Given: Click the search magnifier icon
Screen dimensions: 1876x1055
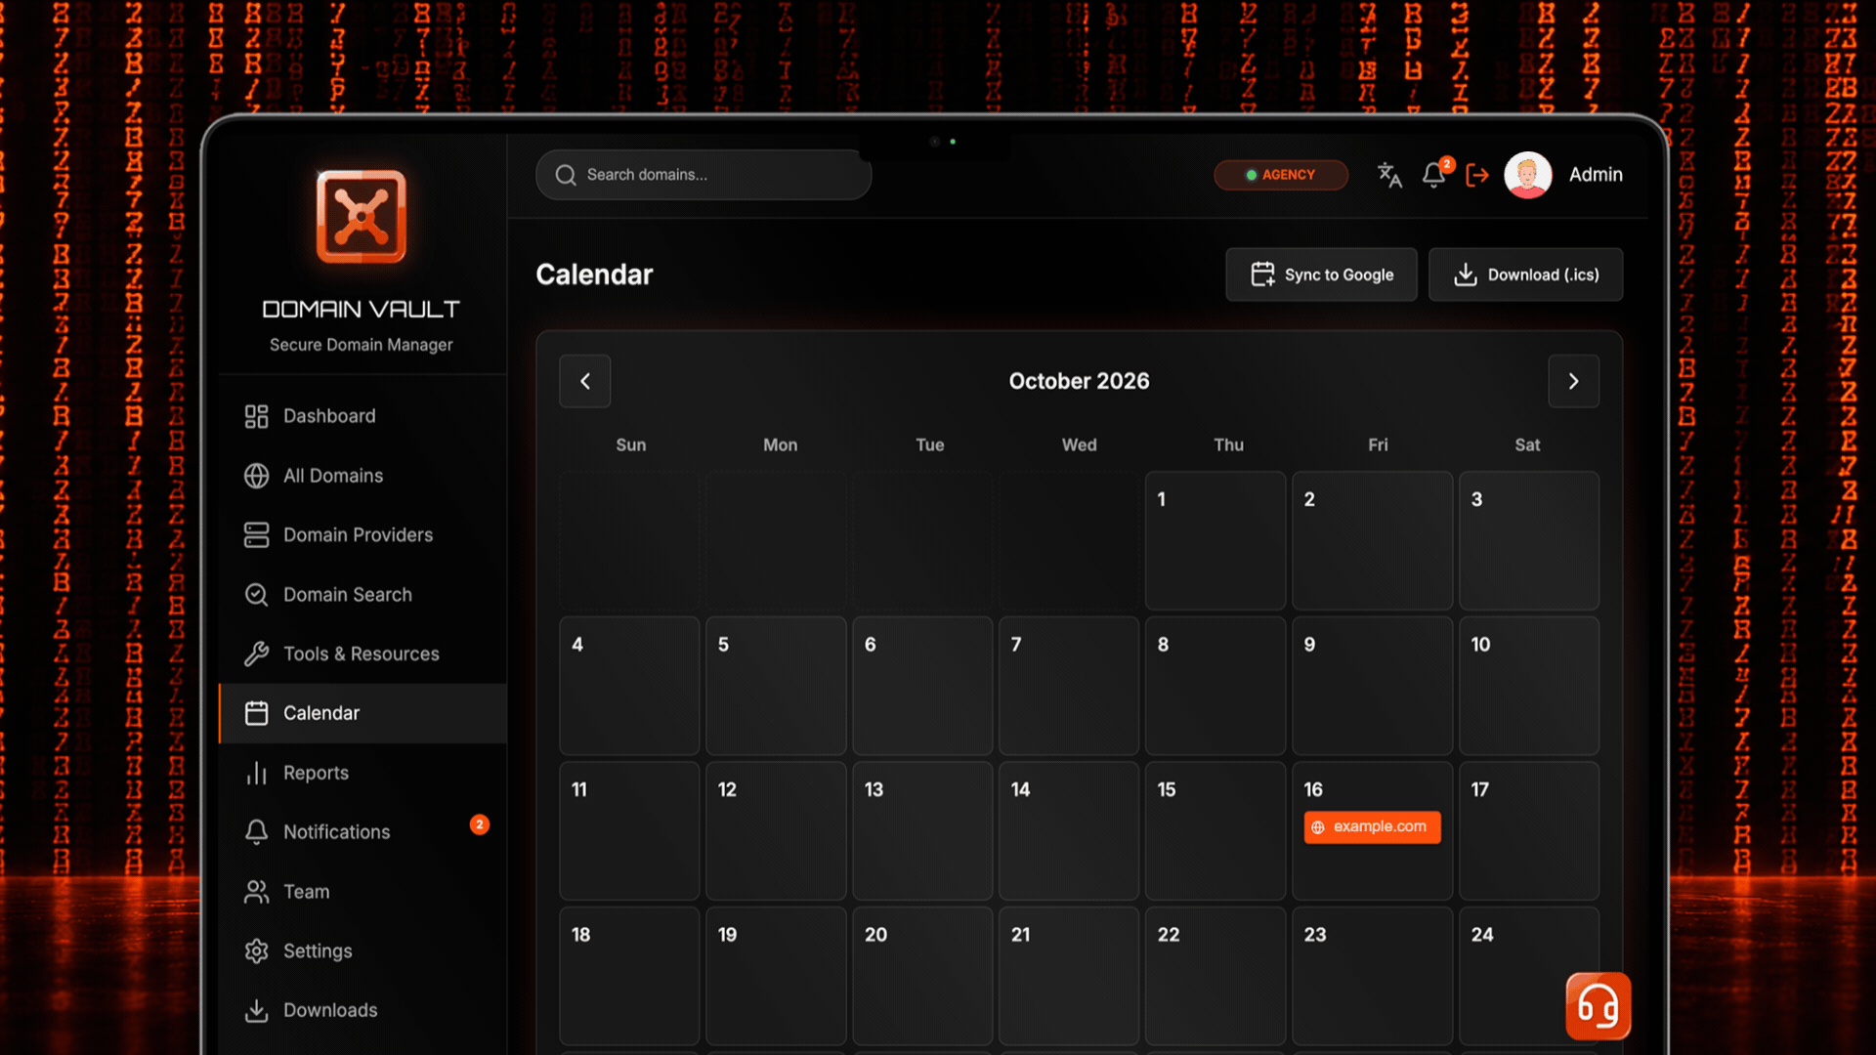Looking at the screenshot, I should (x=566, y=175).
